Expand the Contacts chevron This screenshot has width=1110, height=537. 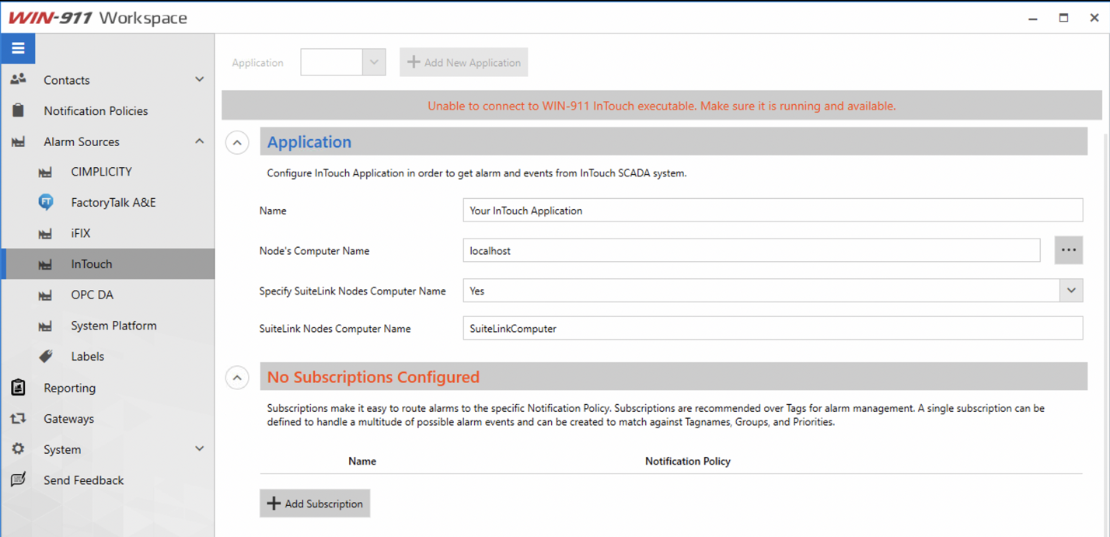200,79
